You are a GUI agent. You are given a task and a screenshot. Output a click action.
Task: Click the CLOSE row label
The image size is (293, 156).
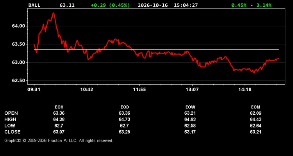click(x=13, y=132)
